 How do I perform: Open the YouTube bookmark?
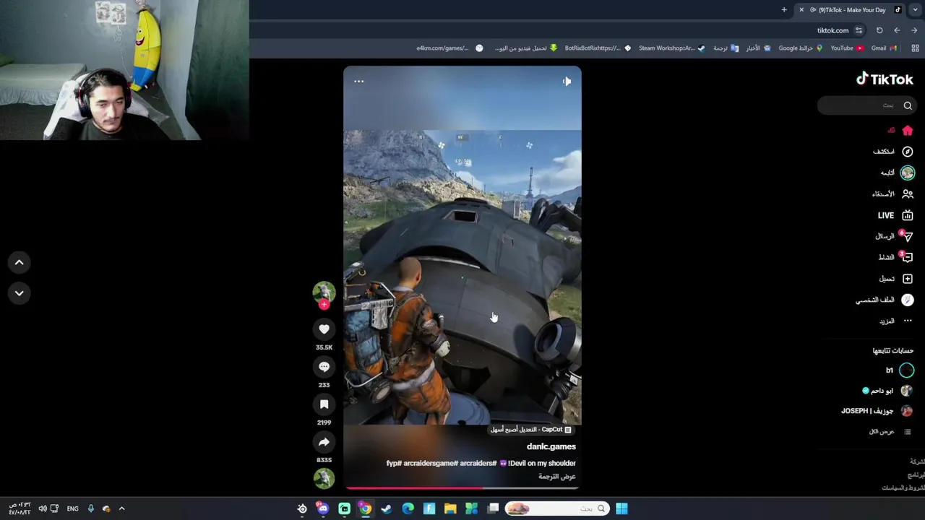click(x=847, y=48)
